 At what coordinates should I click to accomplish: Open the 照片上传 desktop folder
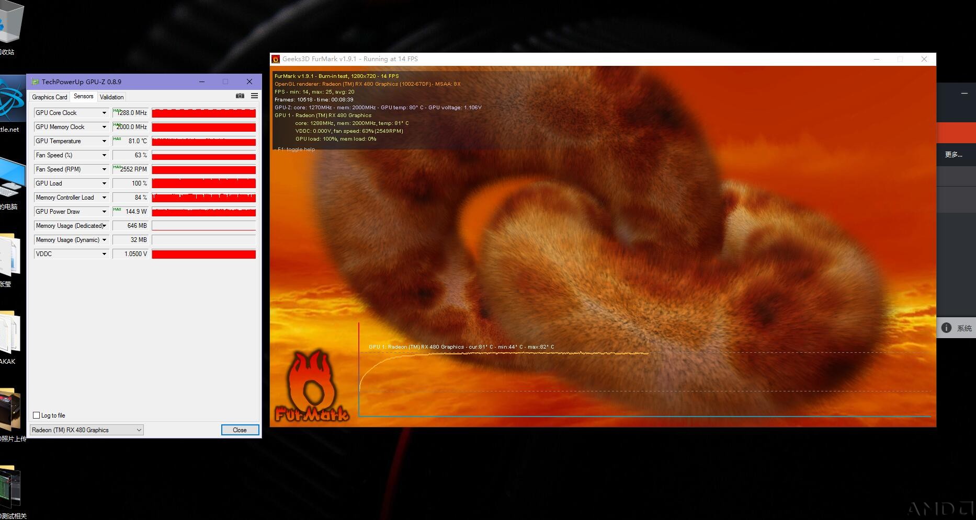(x=10, y=415)
